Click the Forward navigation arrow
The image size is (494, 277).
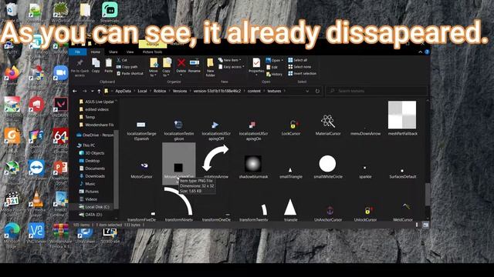84,91
